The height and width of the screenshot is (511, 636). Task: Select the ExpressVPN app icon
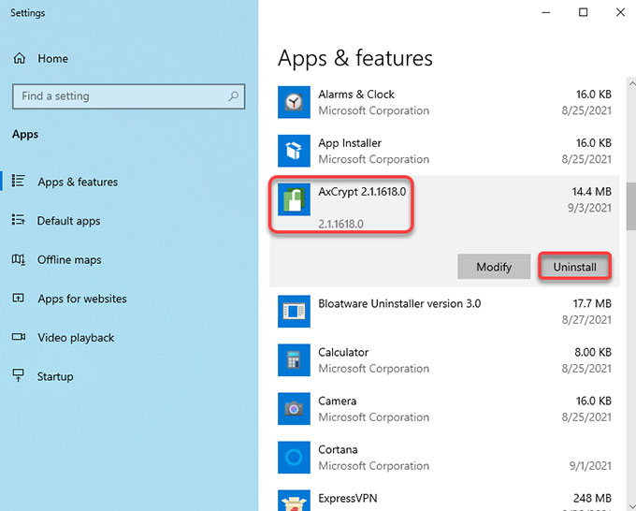point(294,501)
